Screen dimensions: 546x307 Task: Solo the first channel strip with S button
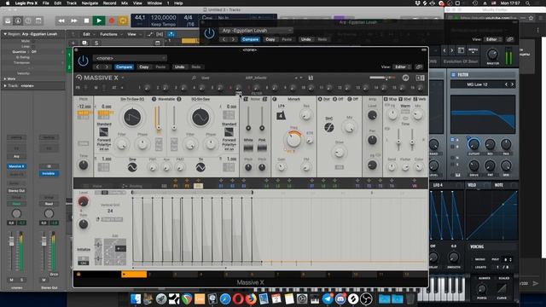(21, 280)
